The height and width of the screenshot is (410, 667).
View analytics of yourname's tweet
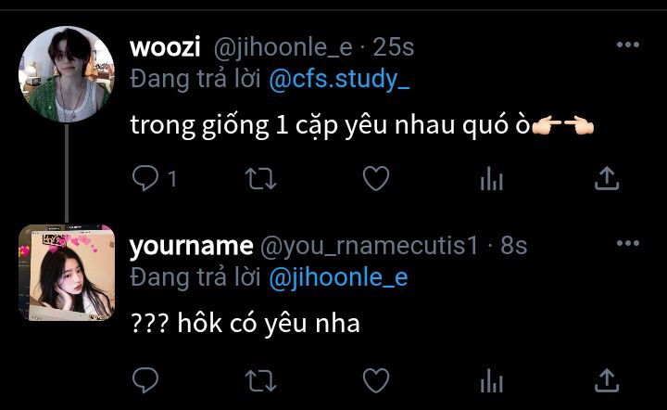(x=492, y=380)
